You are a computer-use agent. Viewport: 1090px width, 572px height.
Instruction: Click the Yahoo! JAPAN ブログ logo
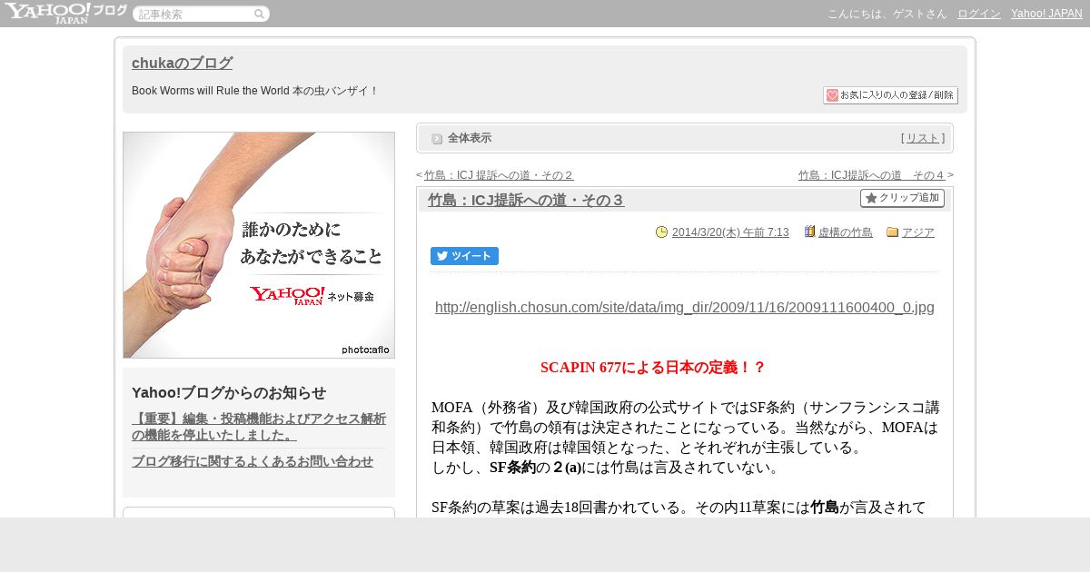(65, 13)
